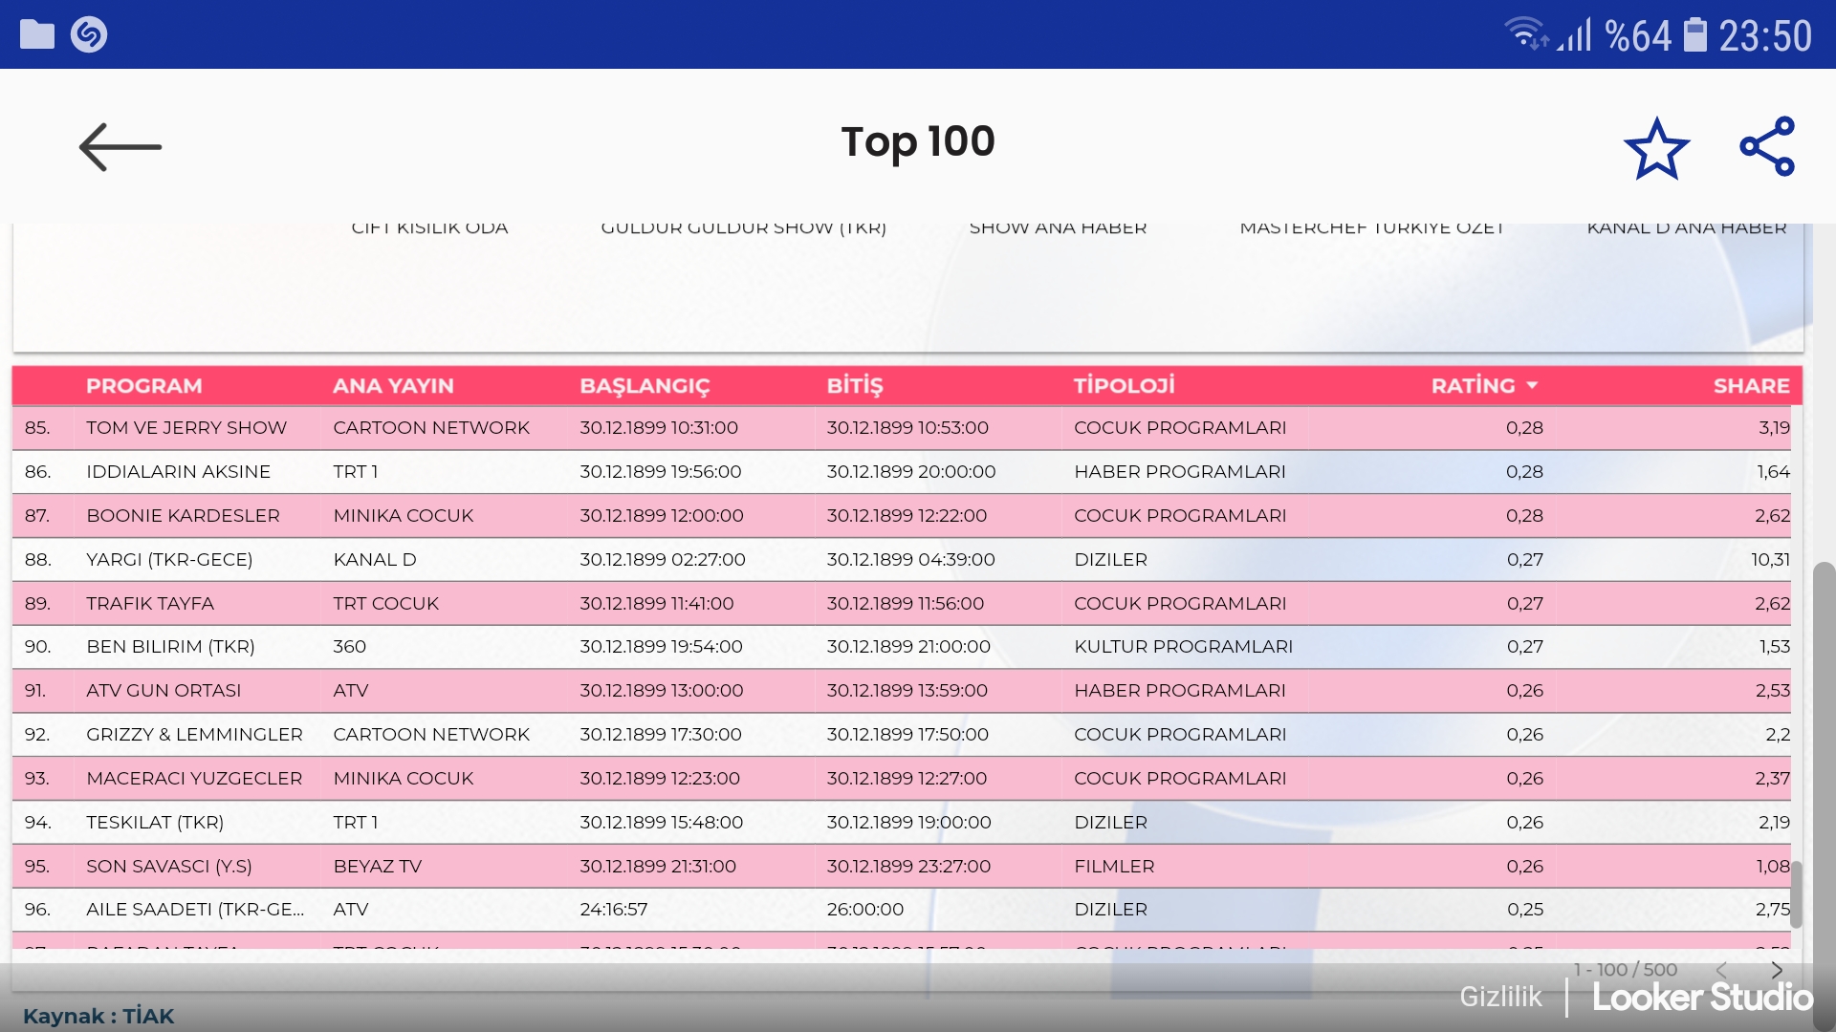Tap the battery status icon
Image resolution: width=1836 pixels, height=1032 pixels.
[x=1694, y=35]
